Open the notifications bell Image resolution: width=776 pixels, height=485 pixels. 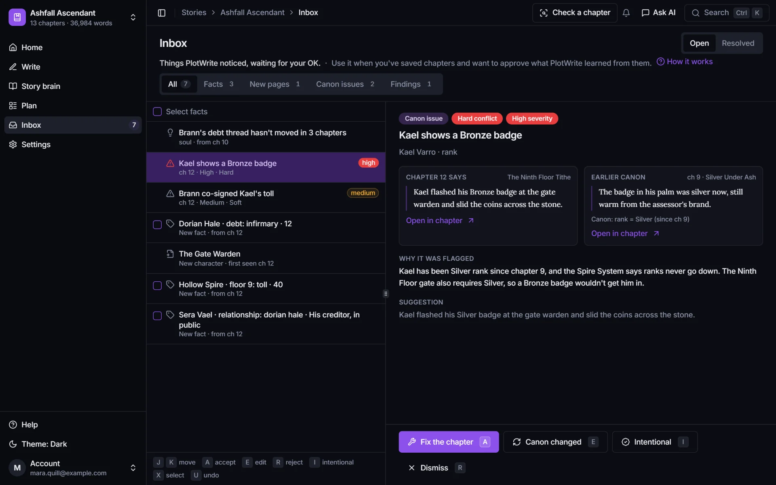pyautogui.click(x=626, y=13)
